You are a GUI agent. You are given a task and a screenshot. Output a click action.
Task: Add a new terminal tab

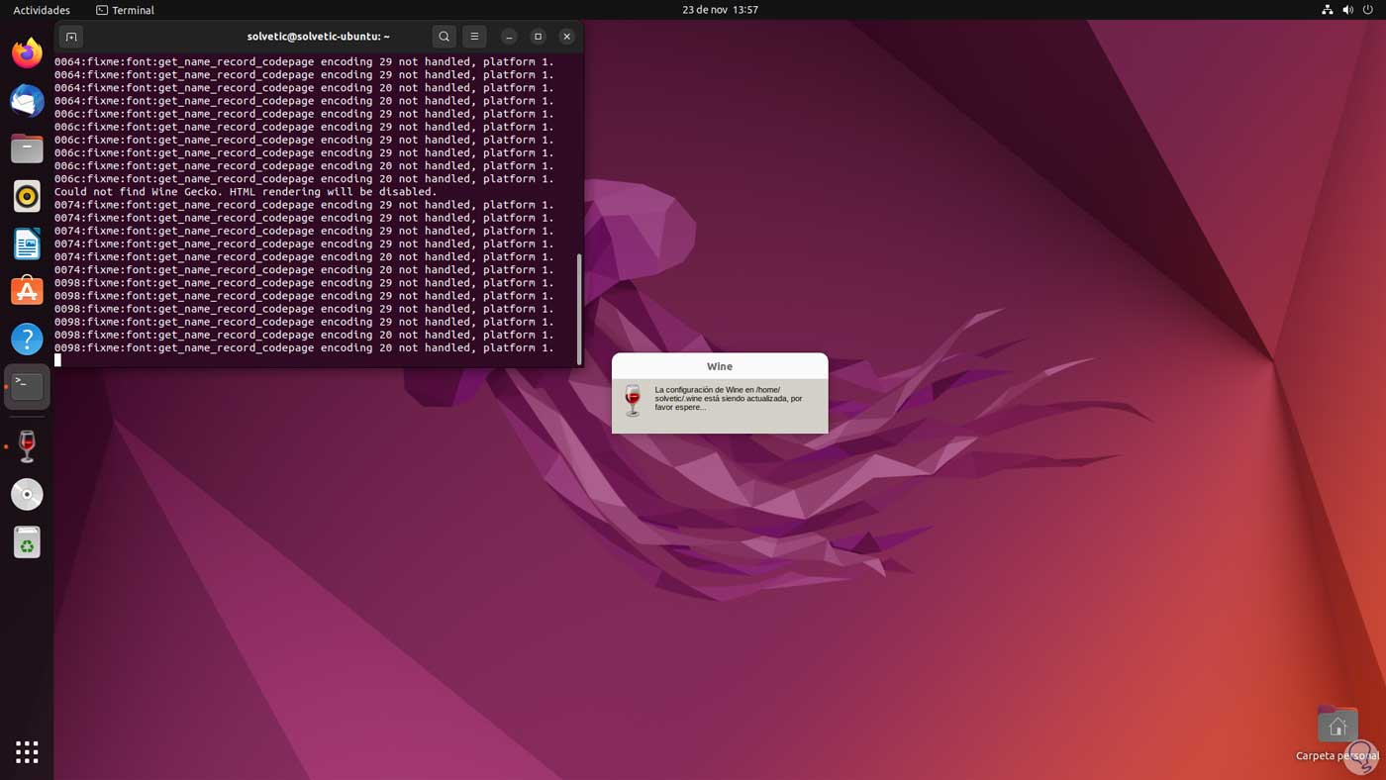71,37
